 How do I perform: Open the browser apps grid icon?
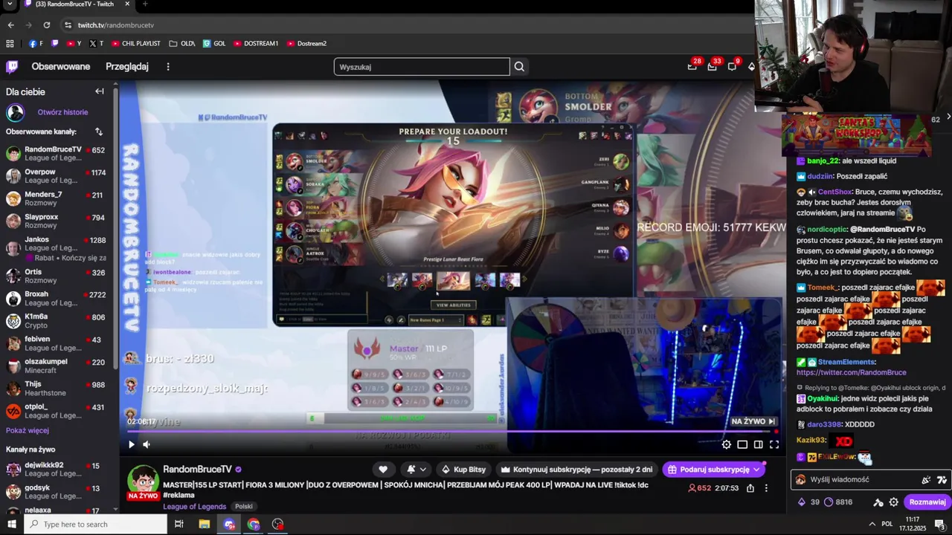point(10,44)
